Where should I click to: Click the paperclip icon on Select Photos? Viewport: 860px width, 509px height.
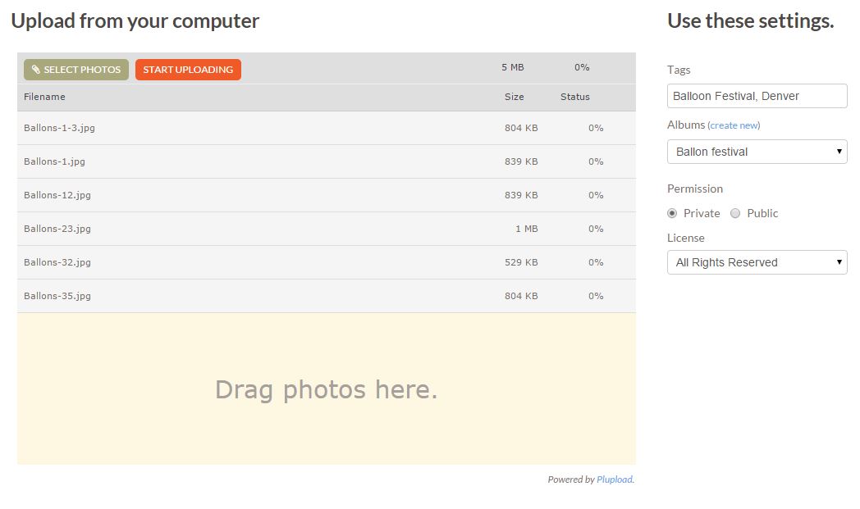pos(36,70)
